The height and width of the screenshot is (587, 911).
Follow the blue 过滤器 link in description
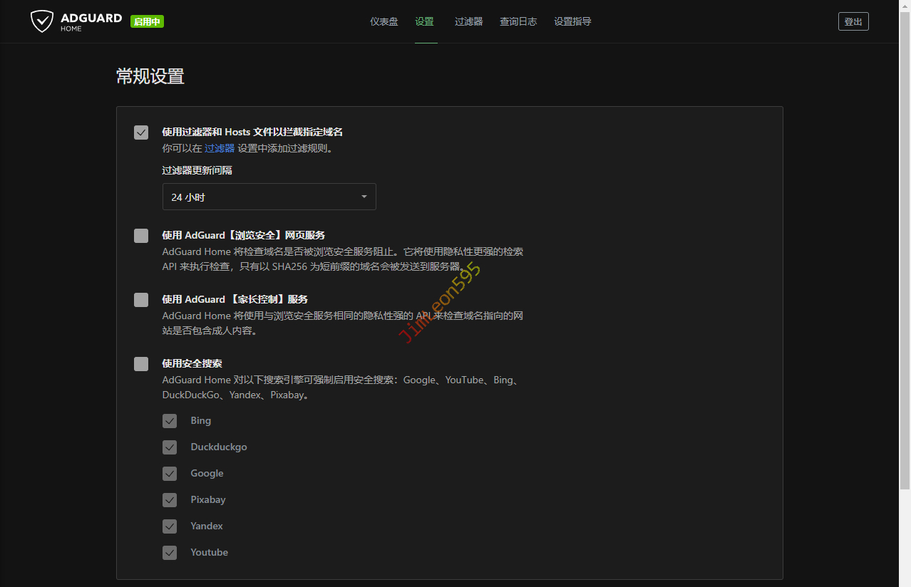click(220, 148)
